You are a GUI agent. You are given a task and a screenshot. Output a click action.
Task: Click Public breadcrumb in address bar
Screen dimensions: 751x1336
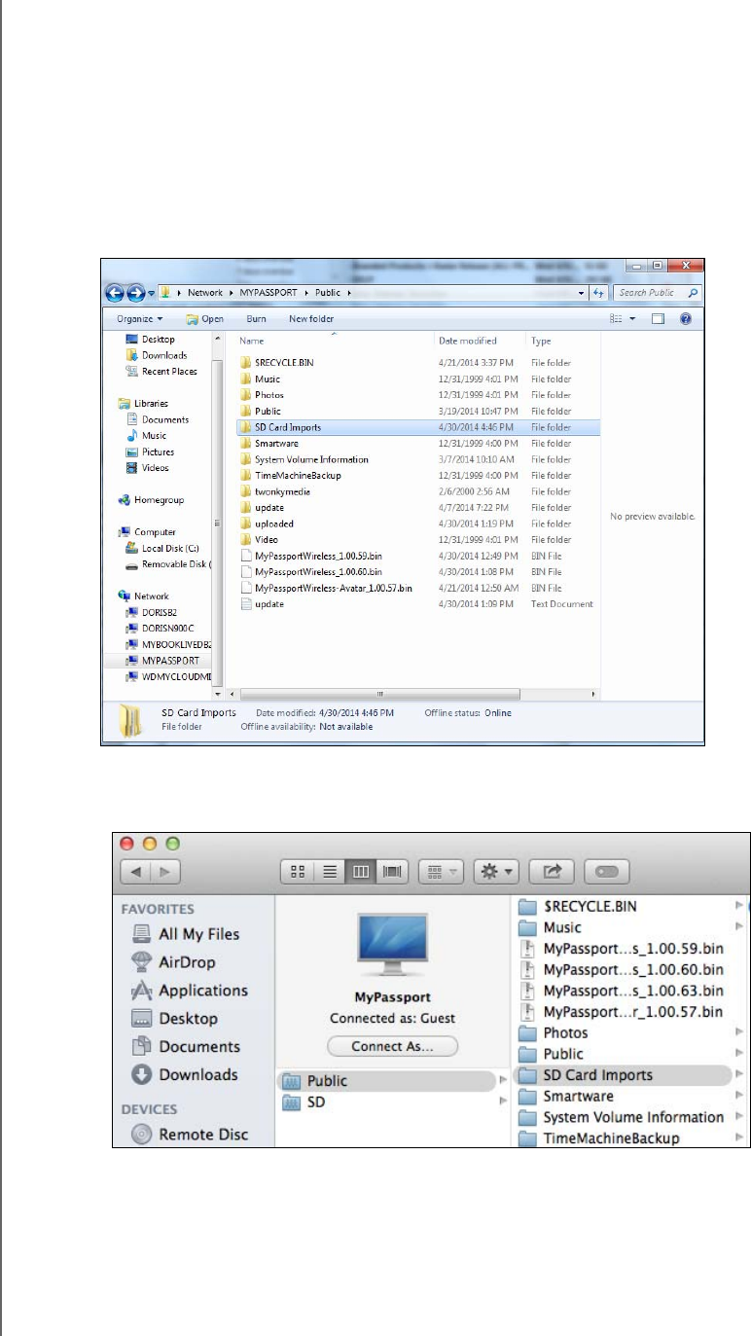(330, 293)
